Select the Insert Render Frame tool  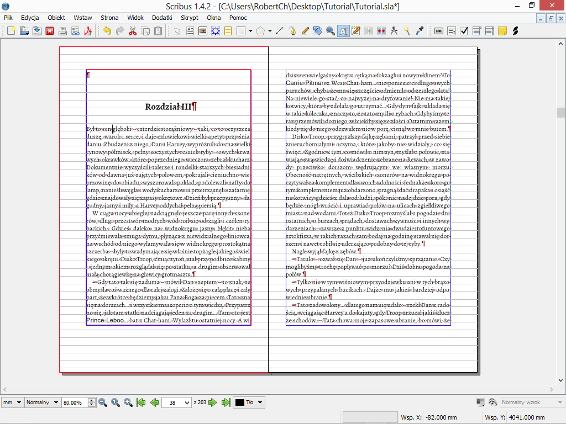click(214, 31)
